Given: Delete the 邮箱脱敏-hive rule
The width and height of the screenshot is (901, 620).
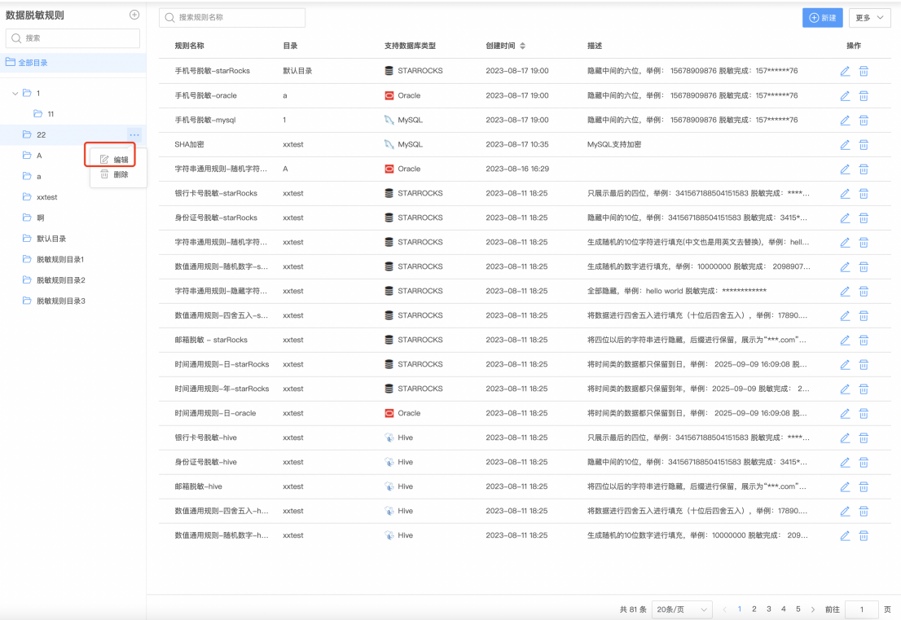Looking at the screenshot, I should click(863, 486).
